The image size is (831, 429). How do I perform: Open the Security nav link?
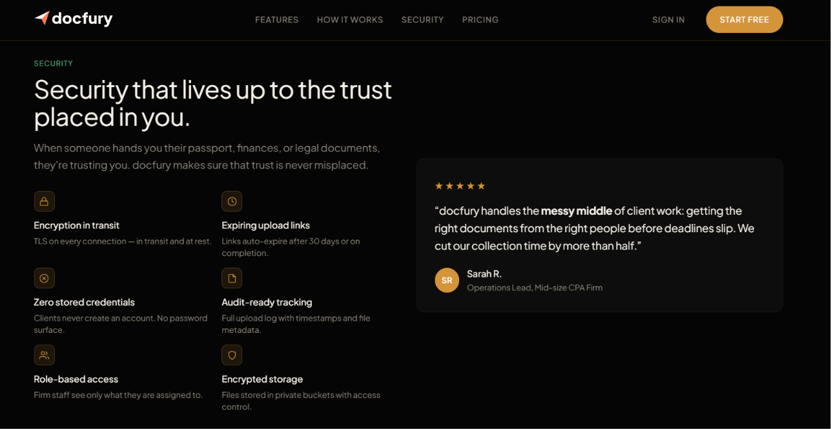pyautogui.click(x=422, y=20)
